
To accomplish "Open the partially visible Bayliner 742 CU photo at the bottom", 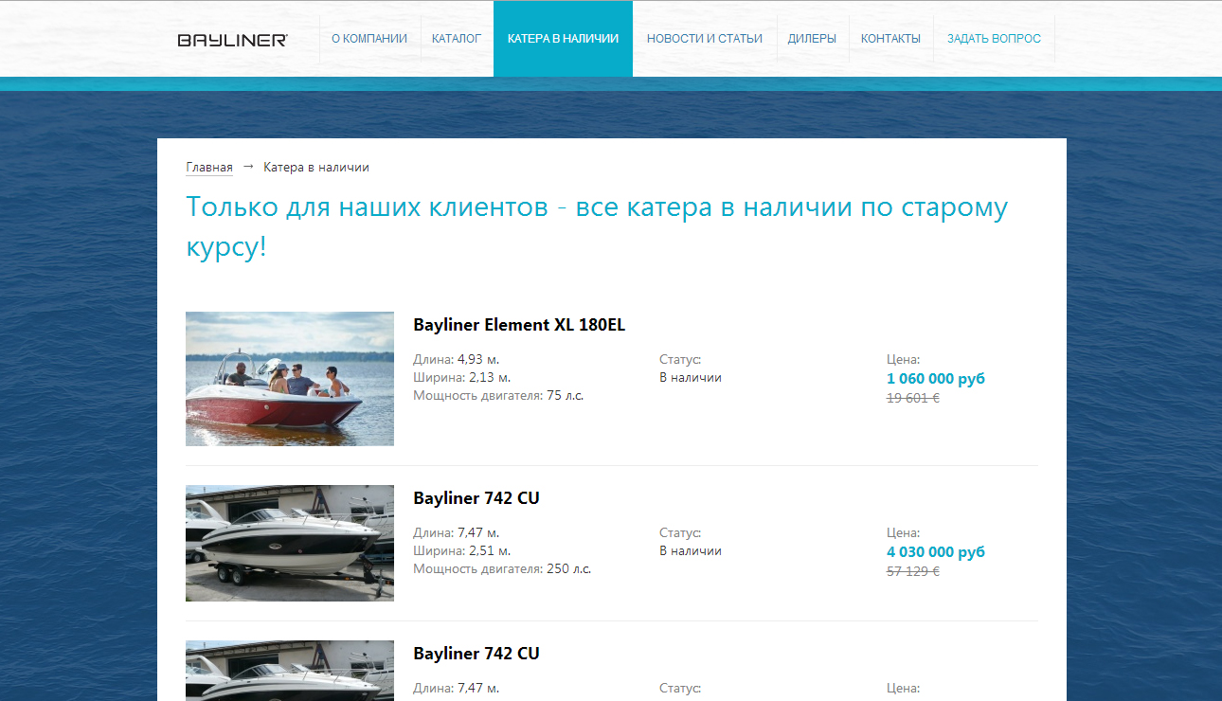I will [x=290, y=671].
